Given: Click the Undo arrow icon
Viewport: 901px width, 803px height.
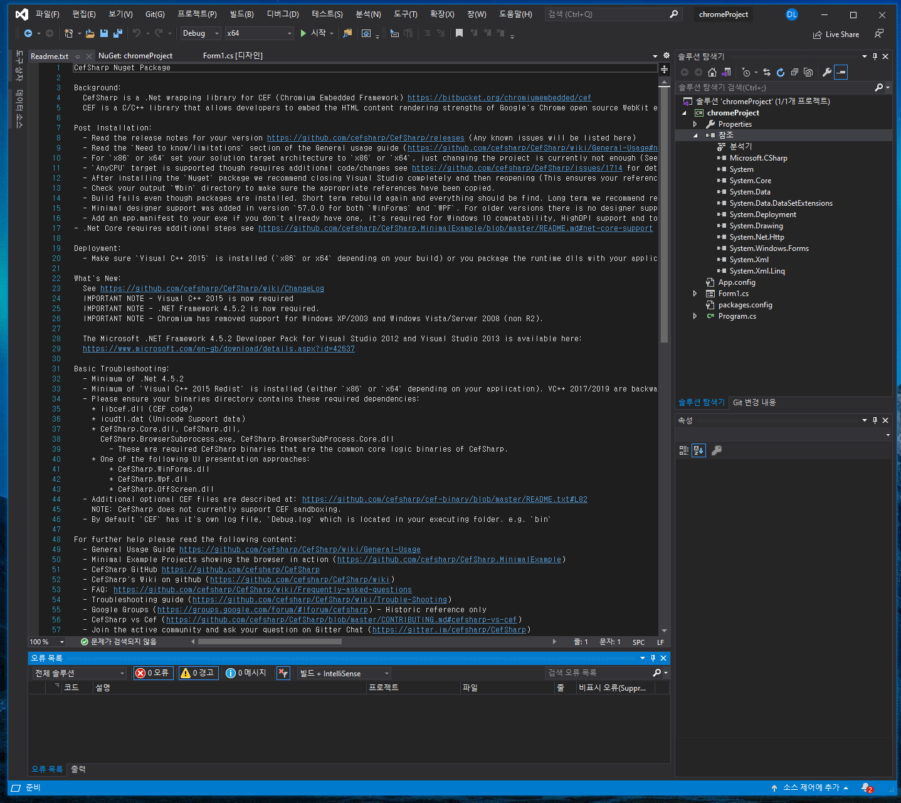Looking at the screenshot, I should click(x=137, y=33).
